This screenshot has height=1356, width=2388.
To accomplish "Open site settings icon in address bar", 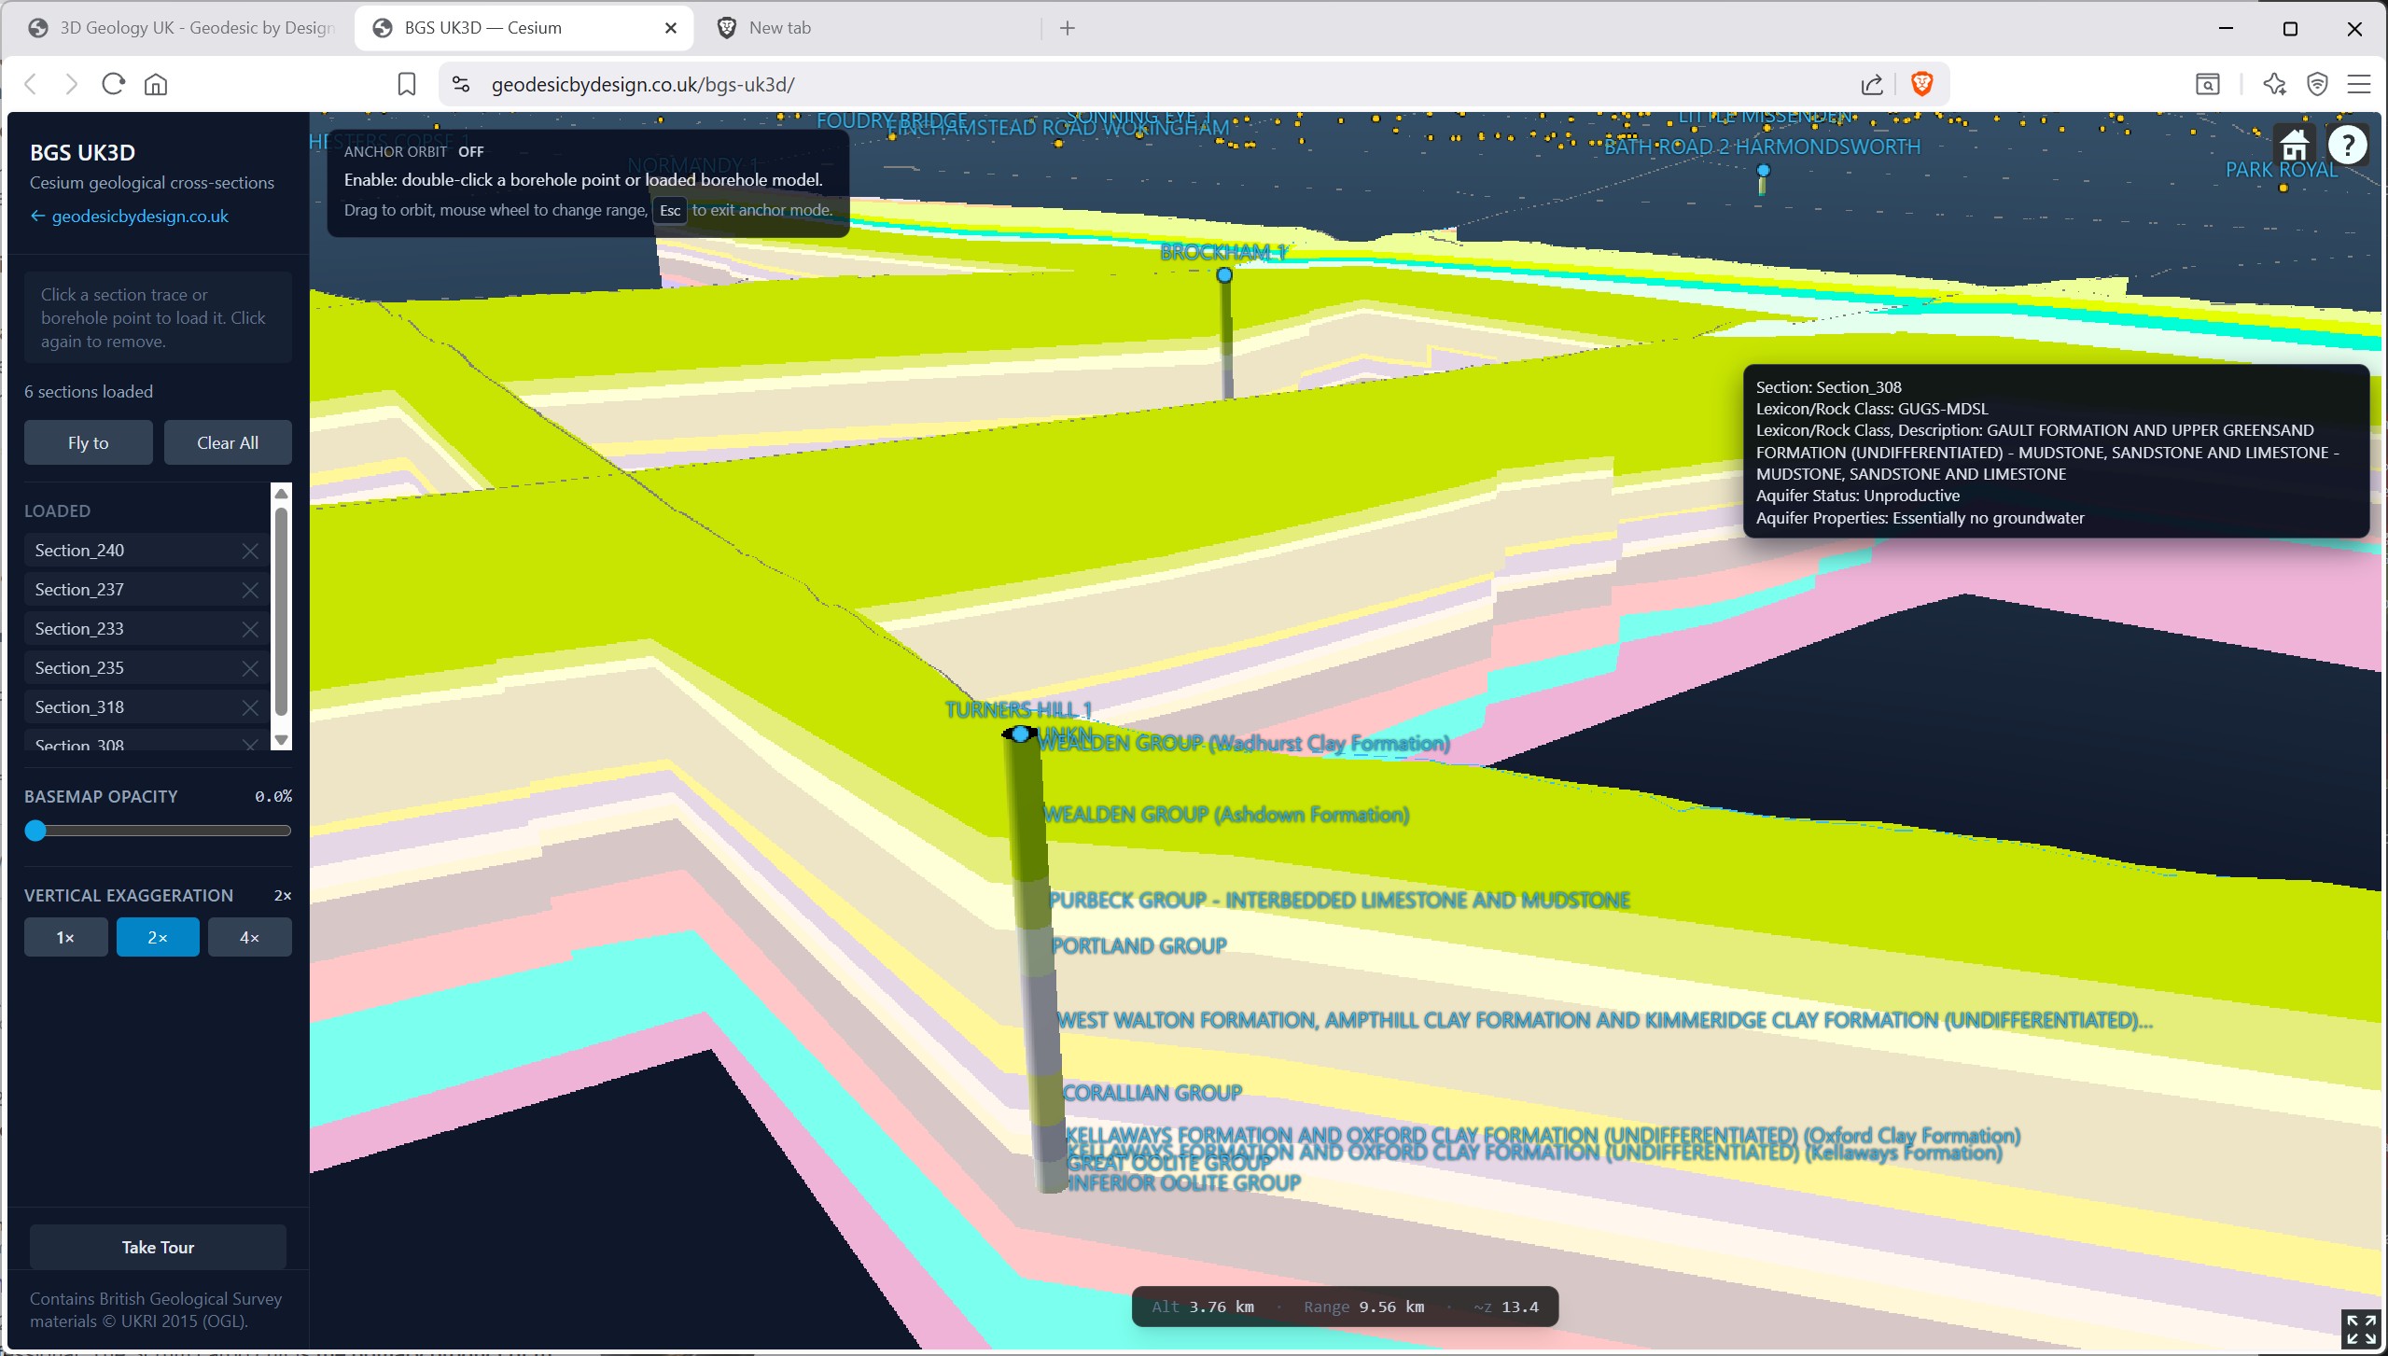I will (460, 84).
